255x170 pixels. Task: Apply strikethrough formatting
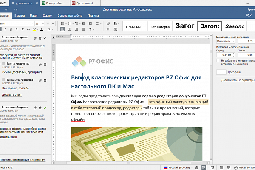[17, 29]
